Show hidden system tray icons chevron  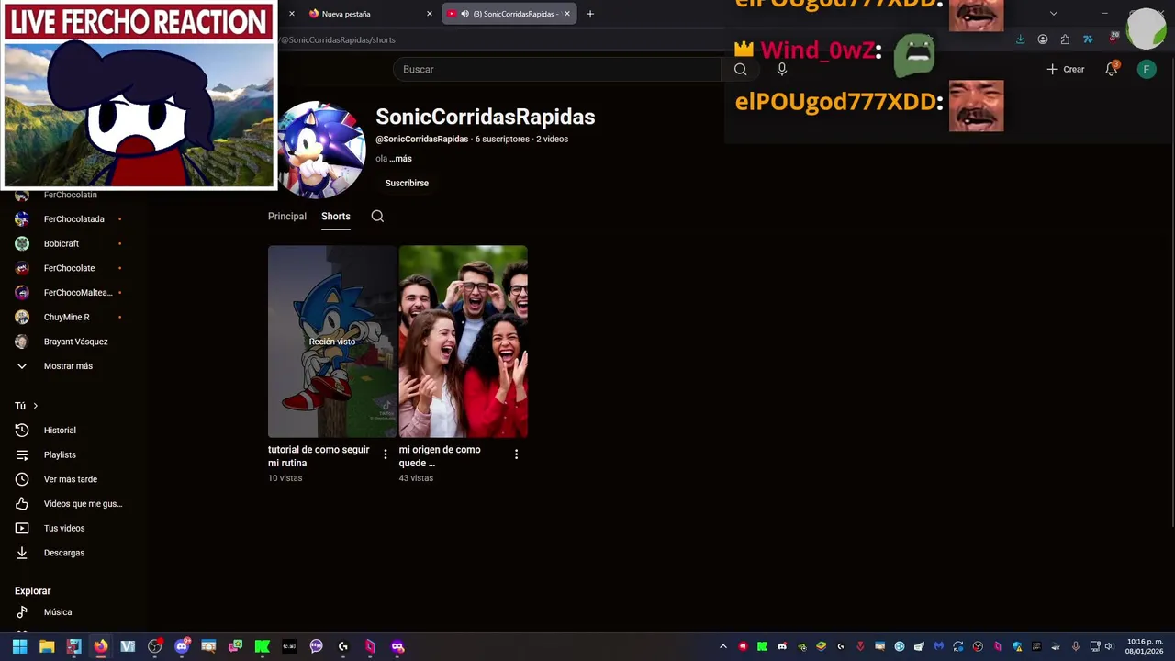coord(723,646)
